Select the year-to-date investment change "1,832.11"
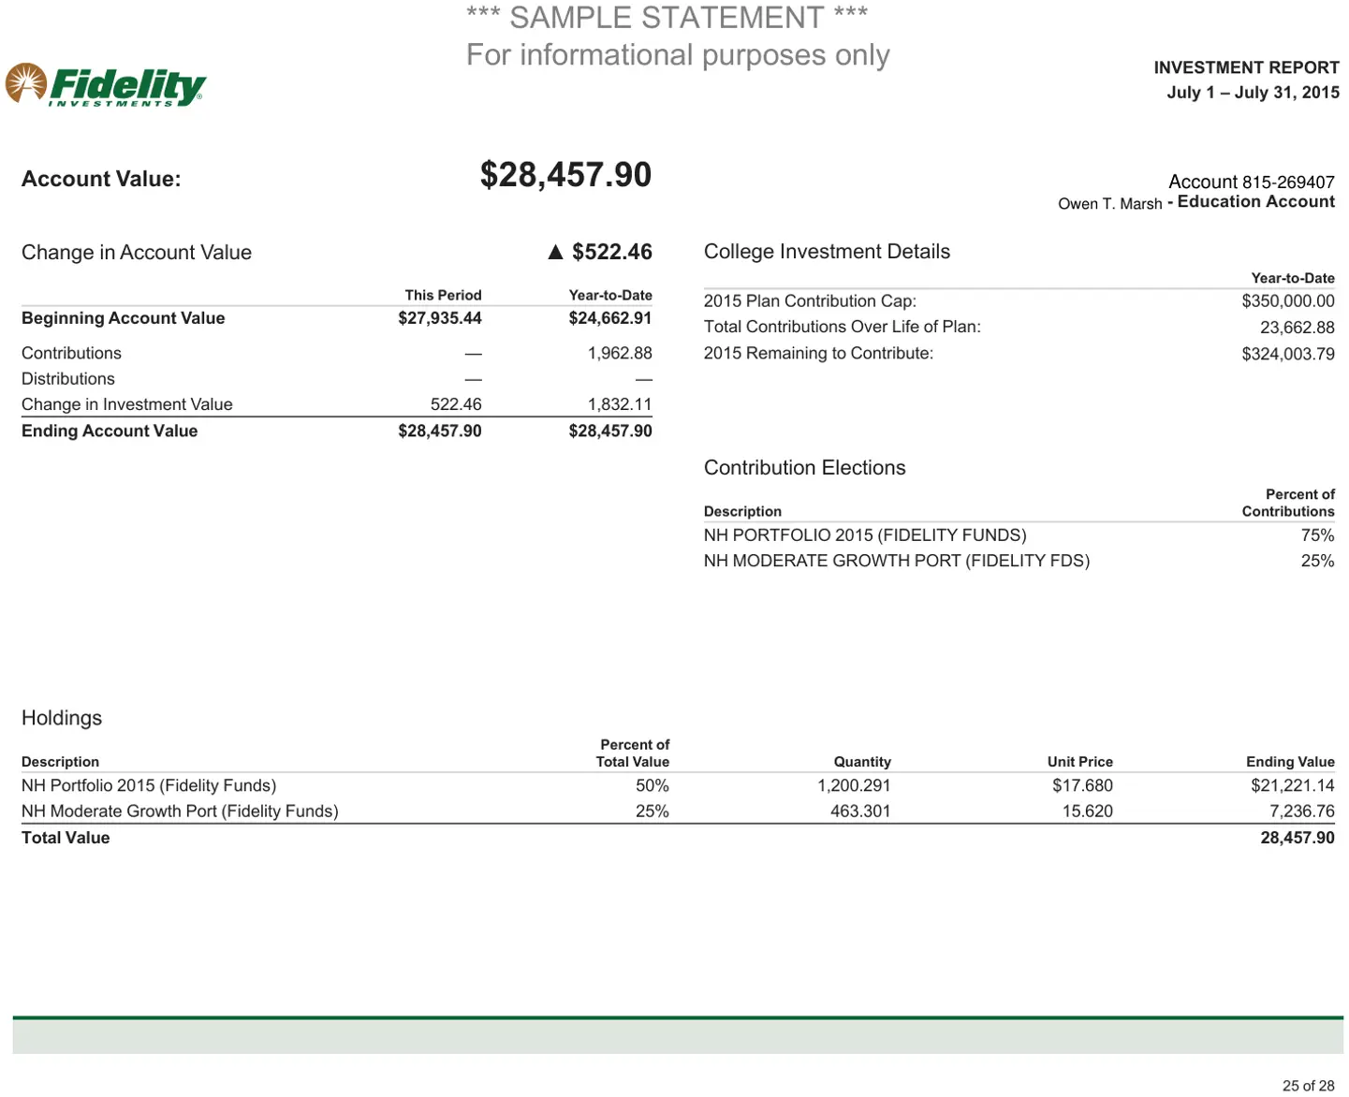Viewport: 1349px width, 1097px height. click(620, 404)
